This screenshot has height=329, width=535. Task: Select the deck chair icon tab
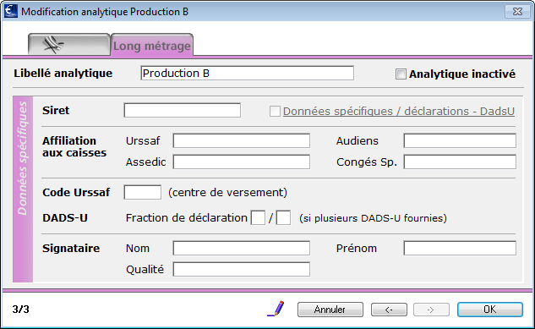(x=69, y=44)
